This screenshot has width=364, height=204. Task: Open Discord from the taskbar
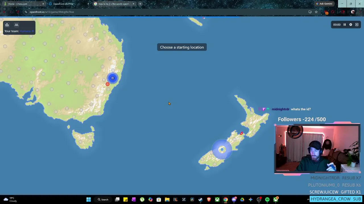234,199
